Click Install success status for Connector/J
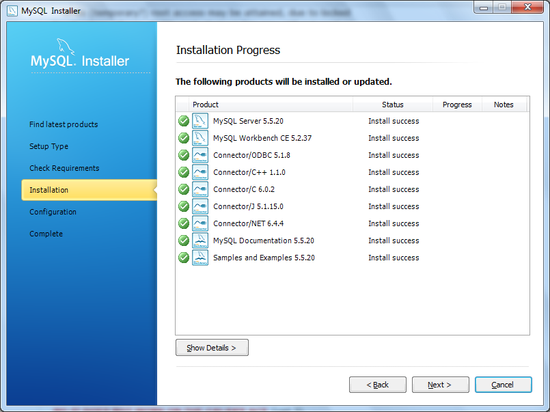Screen dimensions: 550x412 [x=394, y=206]
